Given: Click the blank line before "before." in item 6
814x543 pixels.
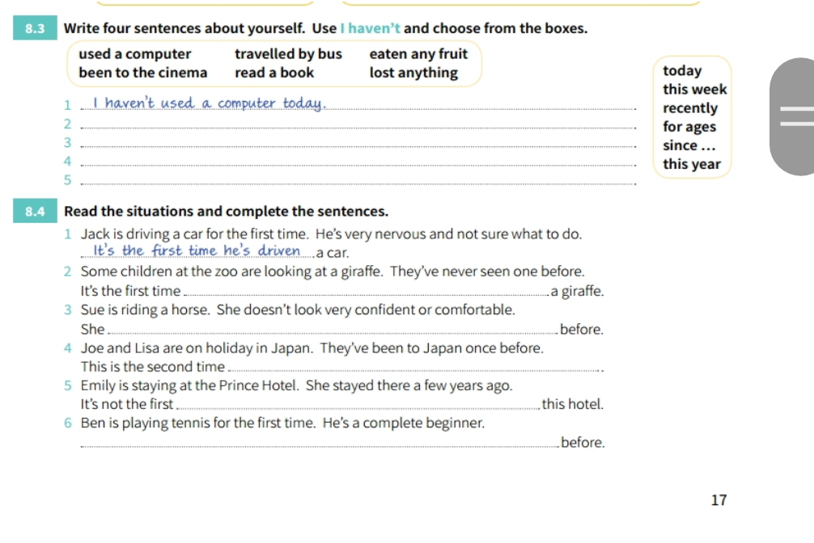Looking at the screenshot, I should tap(320, 444).
